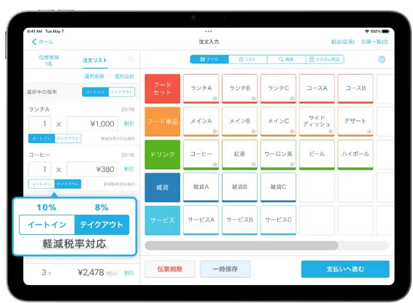This screenshot has height=303, width=413.
Task: Select フードセット category
Action: coord(162,89)
